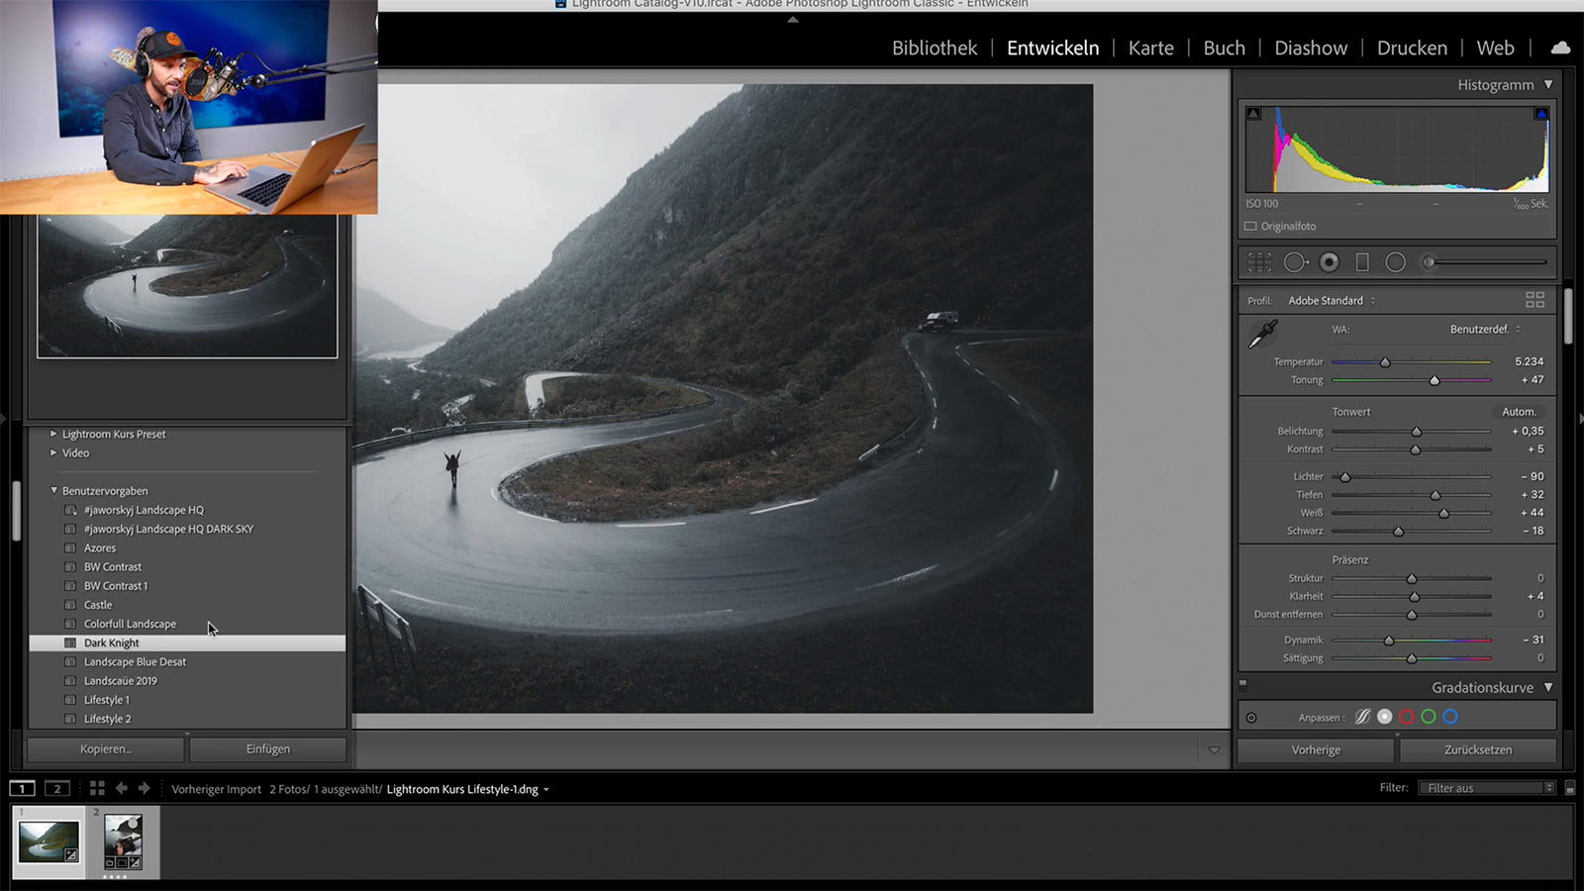Select the white point curve channel
This screenshot has height=891, width=1584.
tap(1385, 717)
